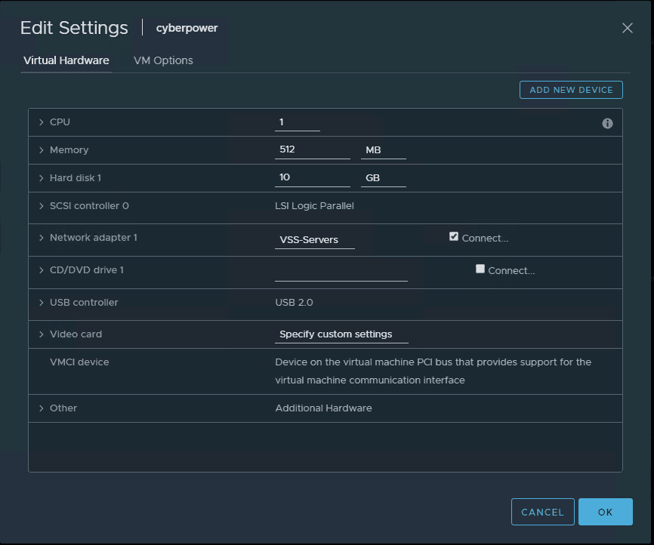Switch to the VM Options tab
Image resolution: width=654 pixels, height=545 pixels.
pos(163,60)
